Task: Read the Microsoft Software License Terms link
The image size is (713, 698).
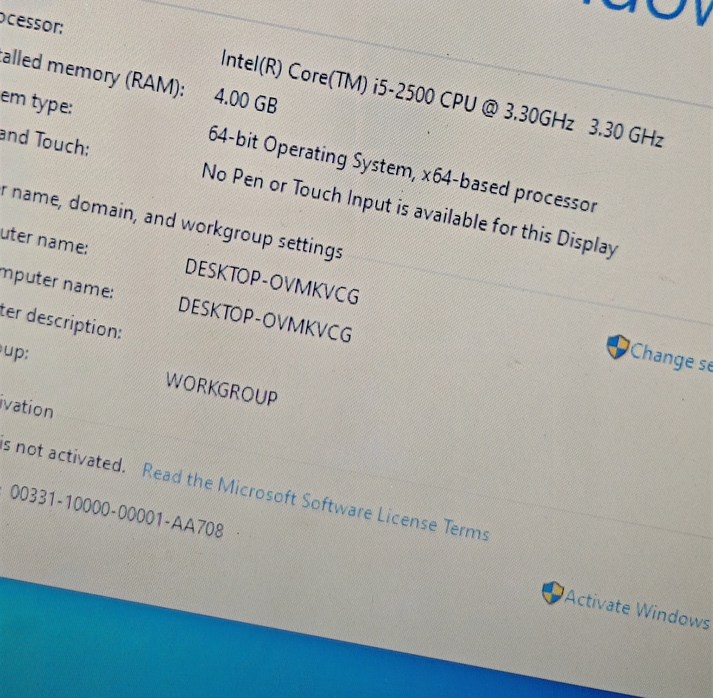Action: (315, 501)
